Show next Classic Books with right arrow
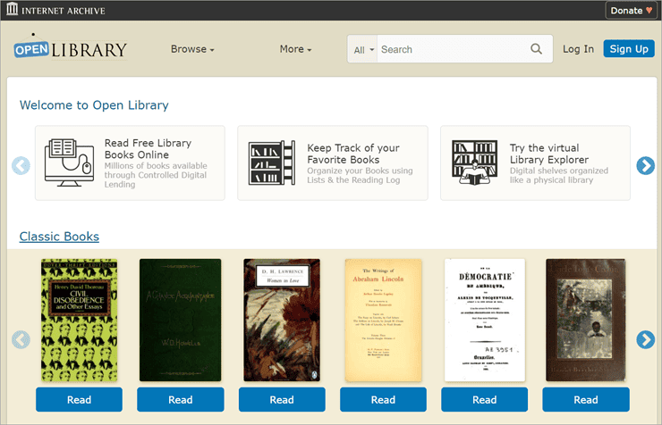 tap(645, 339)
